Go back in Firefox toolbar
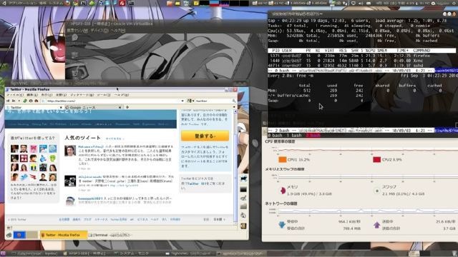 click(x=8, y=101)
